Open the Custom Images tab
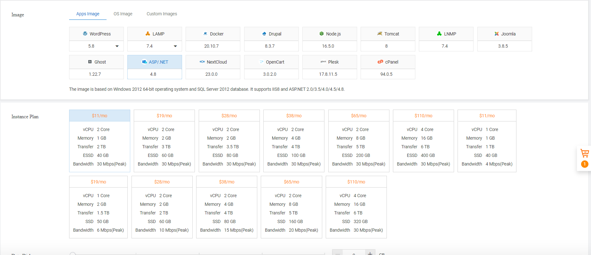591x255 pixels. coord(162,14)
